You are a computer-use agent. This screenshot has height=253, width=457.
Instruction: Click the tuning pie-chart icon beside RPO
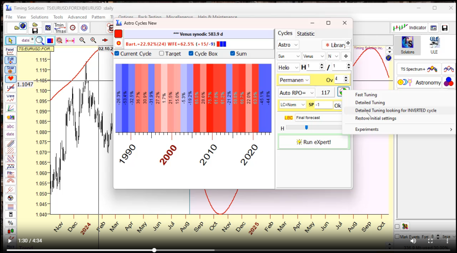pos(342,92)
